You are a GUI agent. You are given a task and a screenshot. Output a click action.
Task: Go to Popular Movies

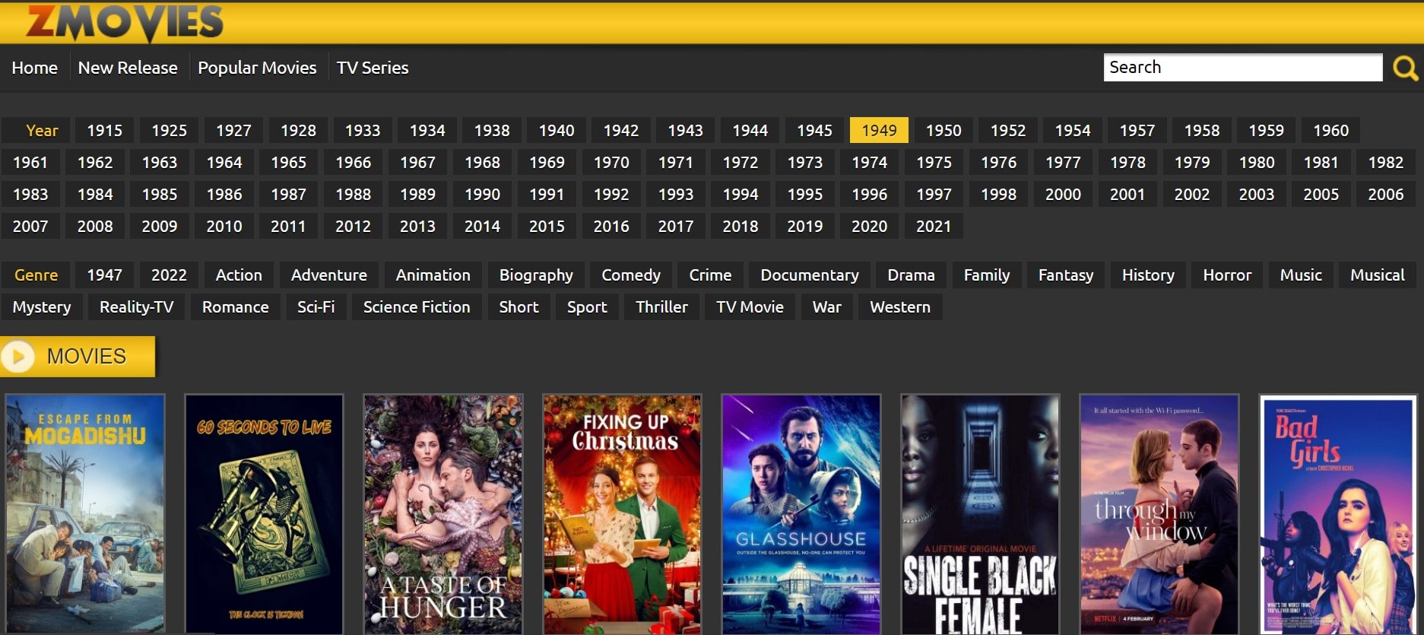(x=257, y=68)
